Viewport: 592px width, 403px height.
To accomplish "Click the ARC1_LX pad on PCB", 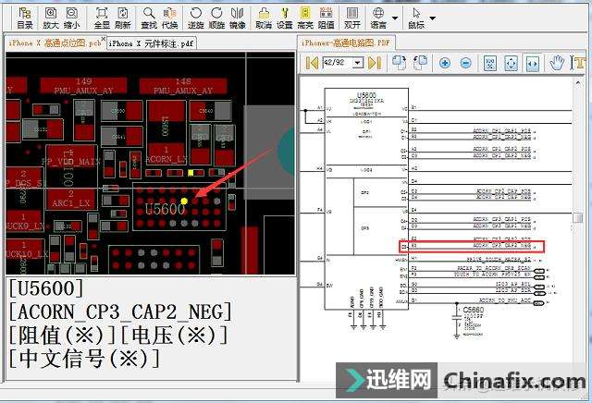I will click(x=71, y=200).
